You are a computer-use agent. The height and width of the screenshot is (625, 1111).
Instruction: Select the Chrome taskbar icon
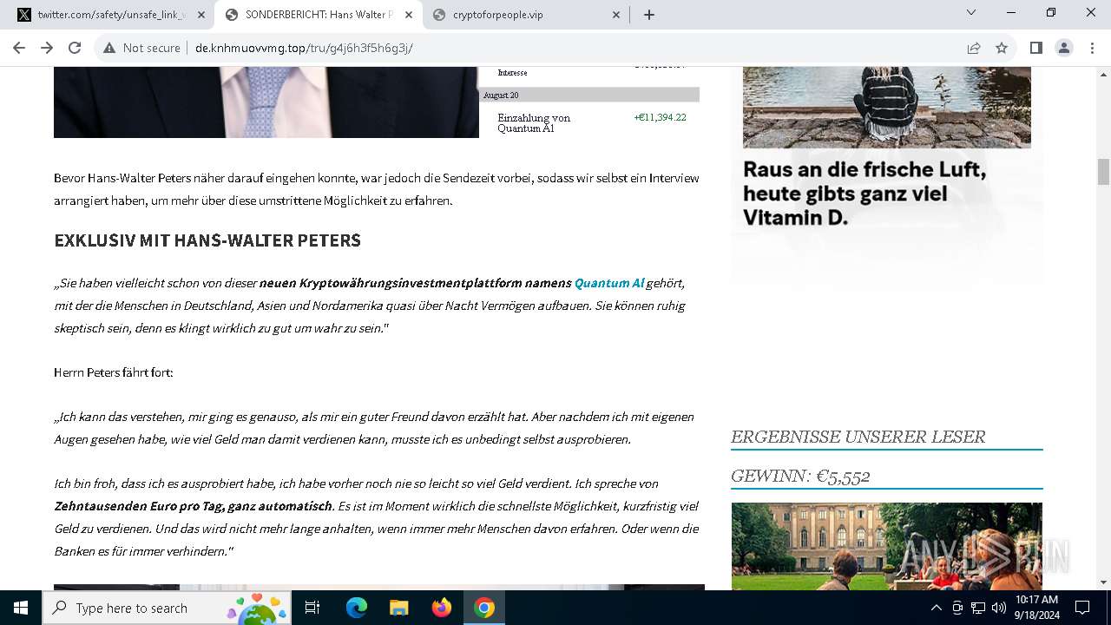(484, 608)
